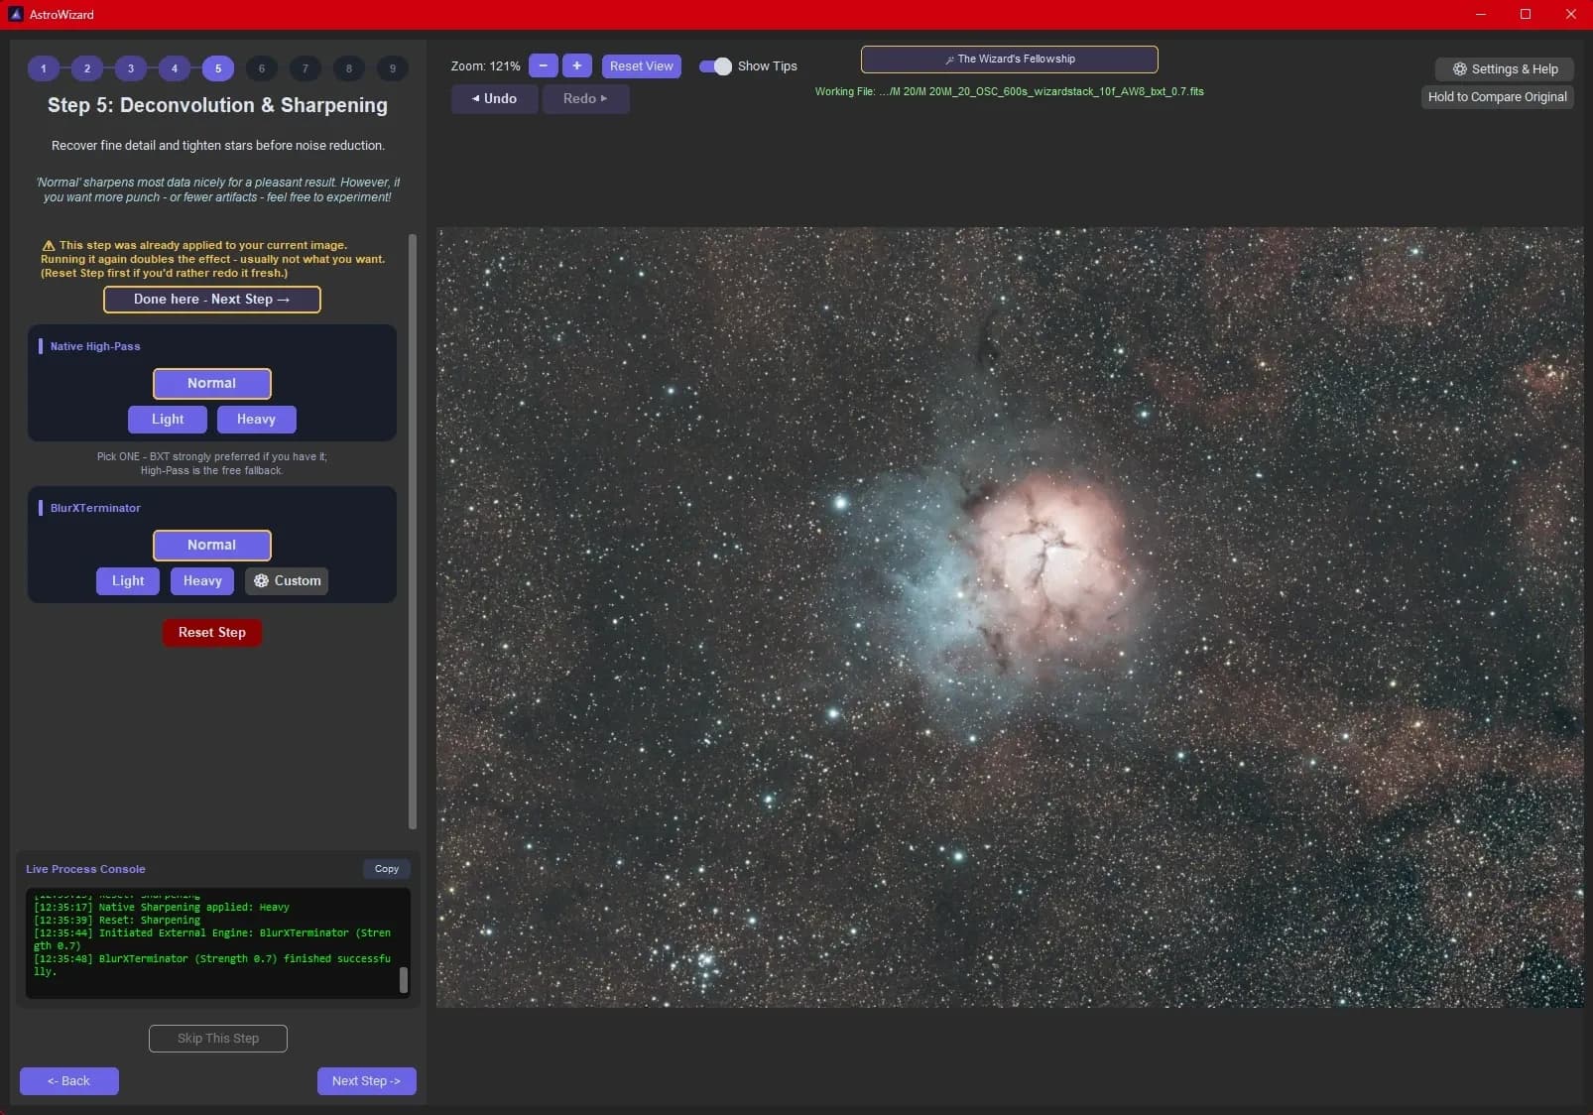This screenshot has height=1115, width=1593.
Task: Click the Trifid nebula image preview
Action: pos(1010,617)
